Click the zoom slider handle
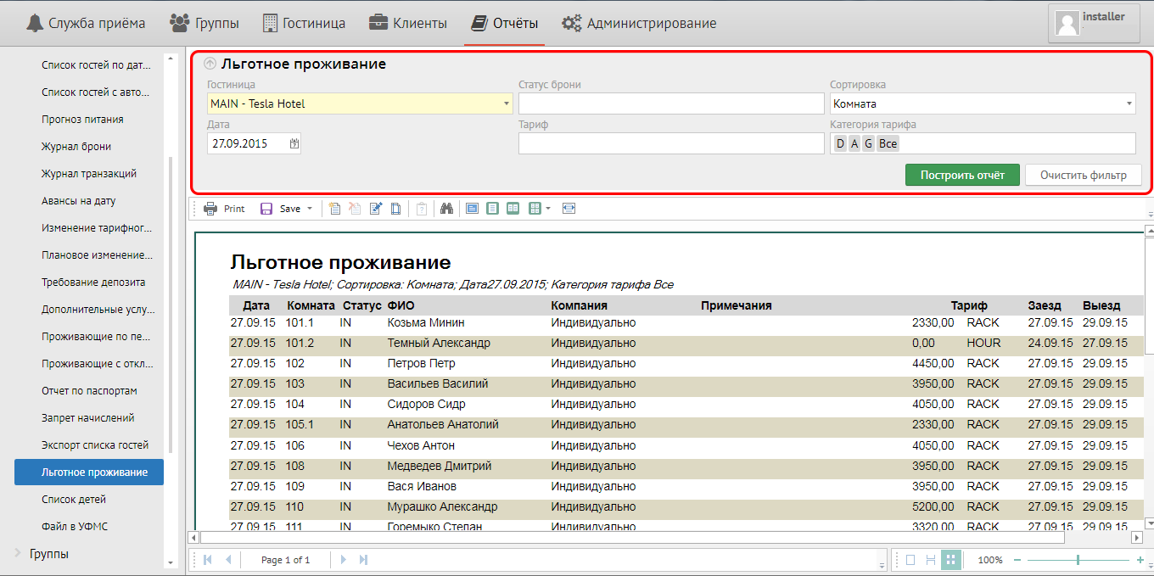This screenshot has height=576, width=1154. pos(1078,560)
